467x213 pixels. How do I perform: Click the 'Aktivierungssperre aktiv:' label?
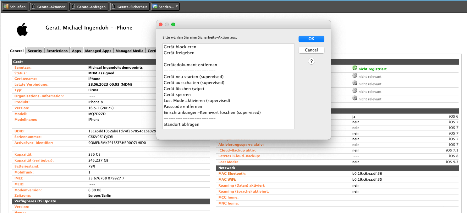coord(241,145)
